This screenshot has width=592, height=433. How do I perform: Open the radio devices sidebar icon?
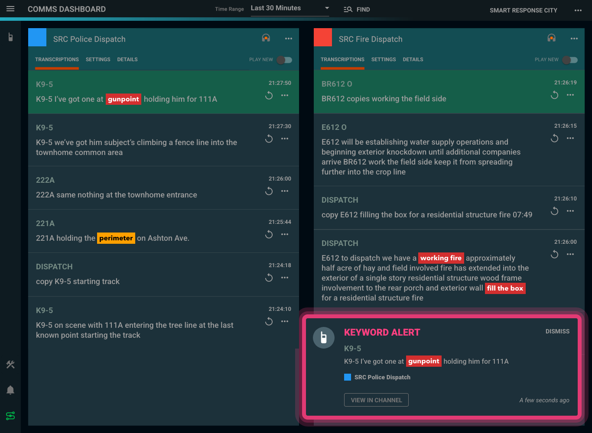pos(10,37)
